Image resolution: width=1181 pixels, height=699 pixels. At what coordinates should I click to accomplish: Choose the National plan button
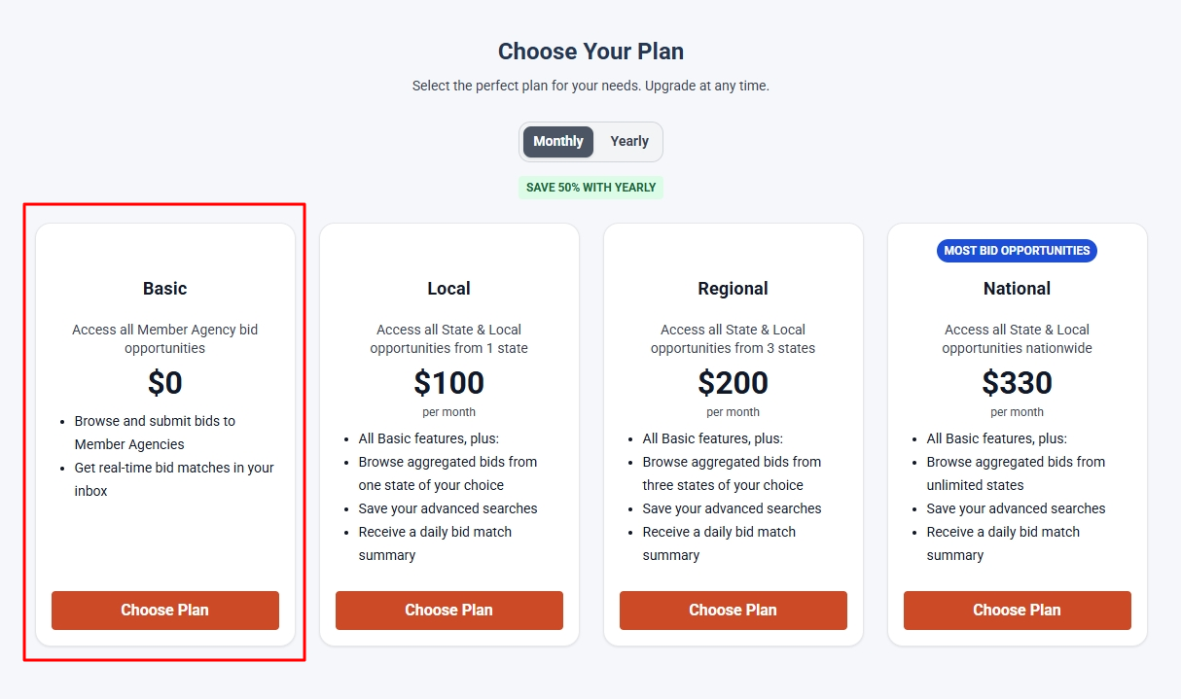coord(1017,611)
